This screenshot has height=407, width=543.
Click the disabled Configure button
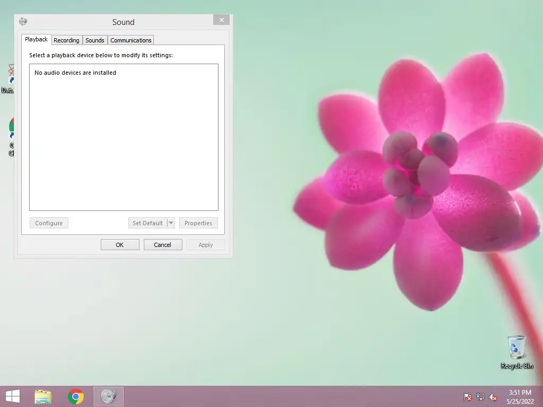point(49,223)
